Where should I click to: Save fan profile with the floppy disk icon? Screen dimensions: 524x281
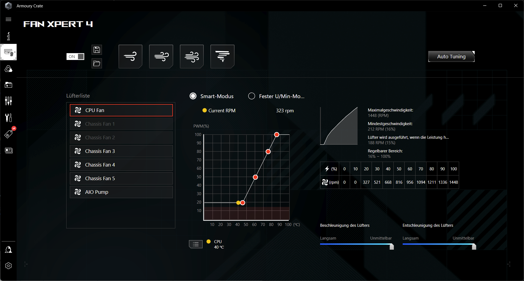[97, 50]
